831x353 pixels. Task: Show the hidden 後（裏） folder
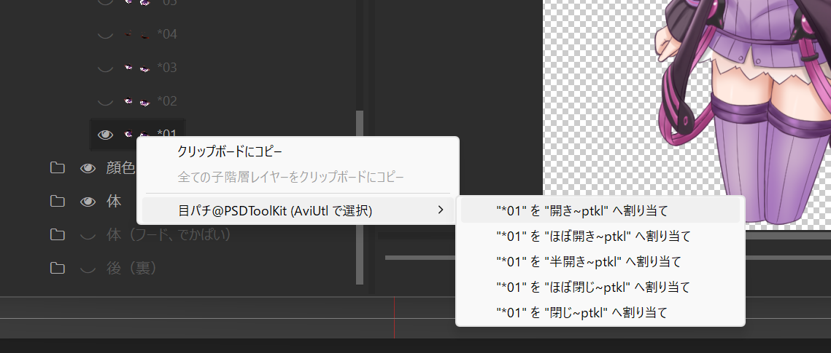88,268
